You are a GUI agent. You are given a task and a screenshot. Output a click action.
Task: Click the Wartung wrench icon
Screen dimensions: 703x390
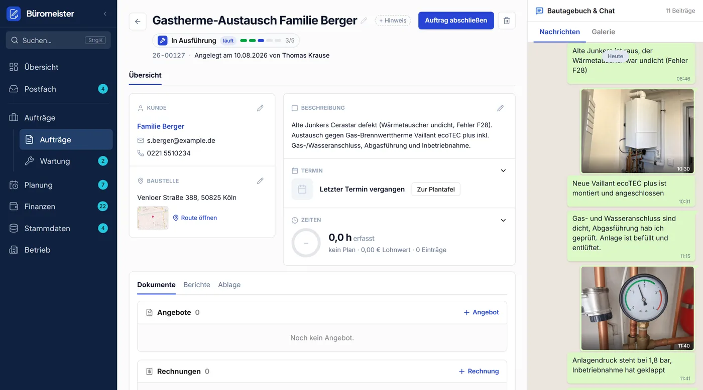pyautogui.click(x=30, y=161)
